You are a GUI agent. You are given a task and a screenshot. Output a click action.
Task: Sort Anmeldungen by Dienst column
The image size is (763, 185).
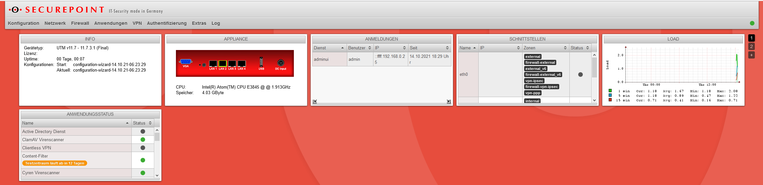tap(329, 48)
